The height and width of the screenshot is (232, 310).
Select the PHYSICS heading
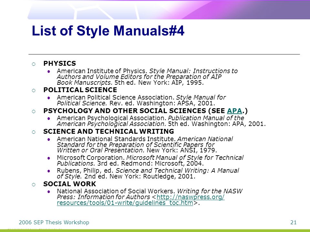point(59,63)
